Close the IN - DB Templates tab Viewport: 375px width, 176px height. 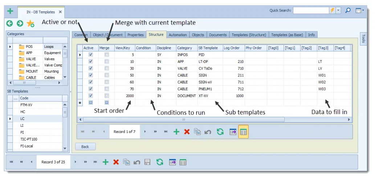click(60, 12)
